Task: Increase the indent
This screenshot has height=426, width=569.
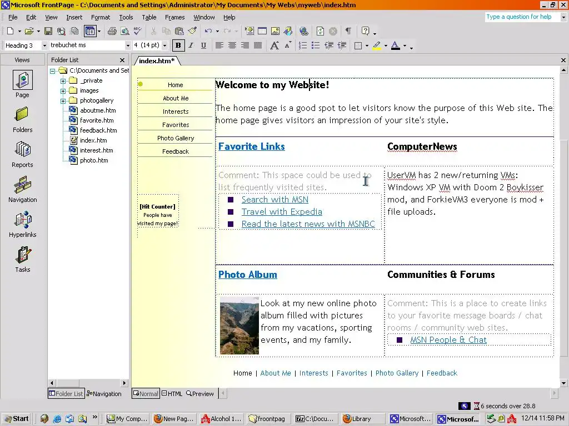Action: click(342, 45)
